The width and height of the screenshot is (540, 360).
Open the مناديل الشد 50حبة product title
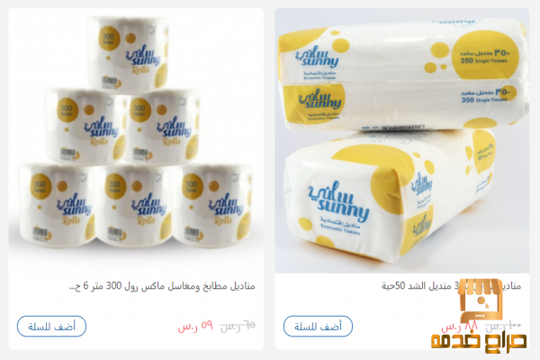pos(451,286)
